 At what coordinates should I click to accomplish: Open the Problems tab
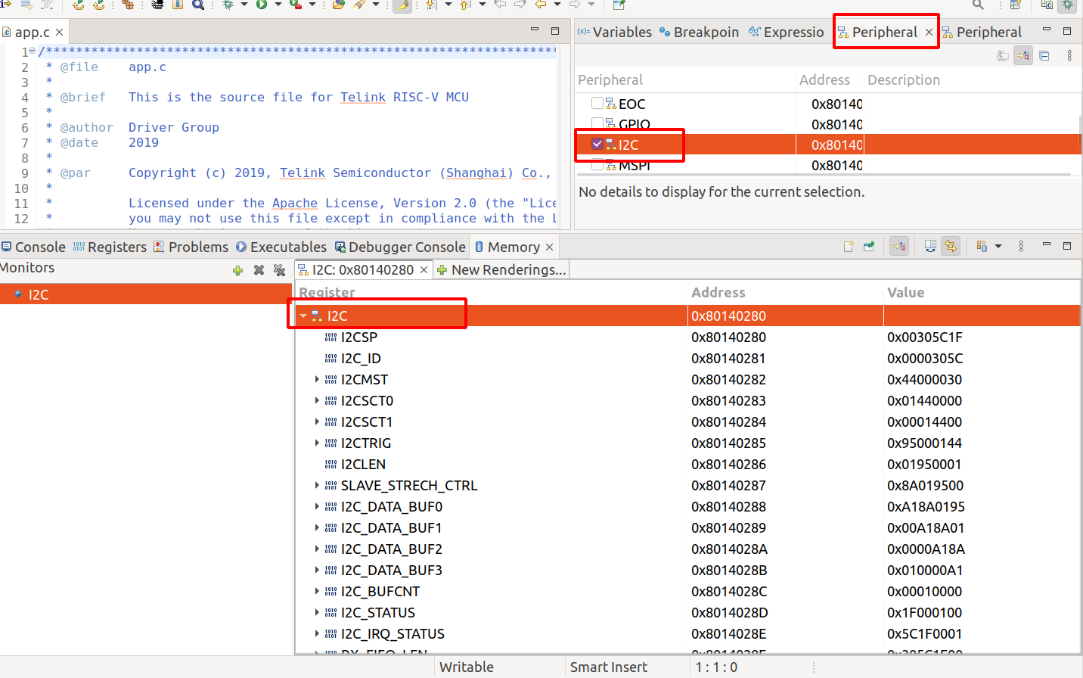point(191,247)
